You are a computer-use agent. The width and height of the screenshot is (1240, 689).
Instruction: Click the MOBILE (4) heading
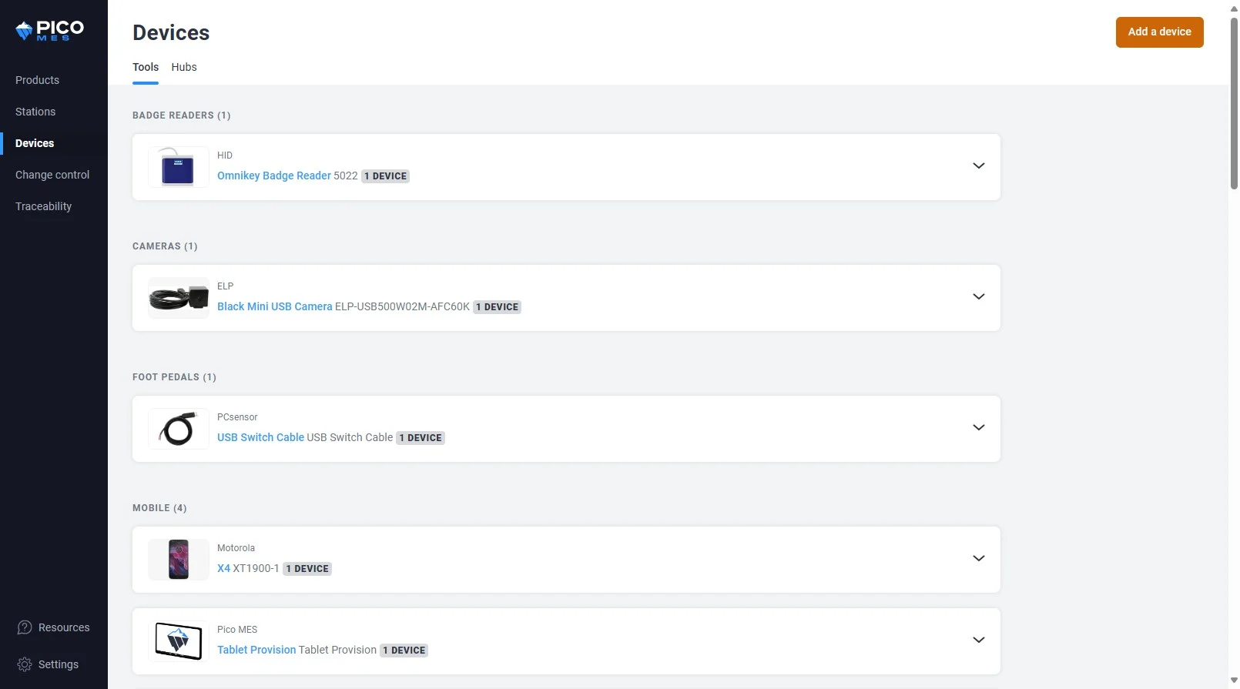point(159,508)
